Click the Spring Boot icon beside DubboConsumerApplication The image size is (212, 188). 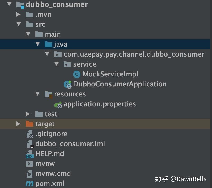(67, 84)
